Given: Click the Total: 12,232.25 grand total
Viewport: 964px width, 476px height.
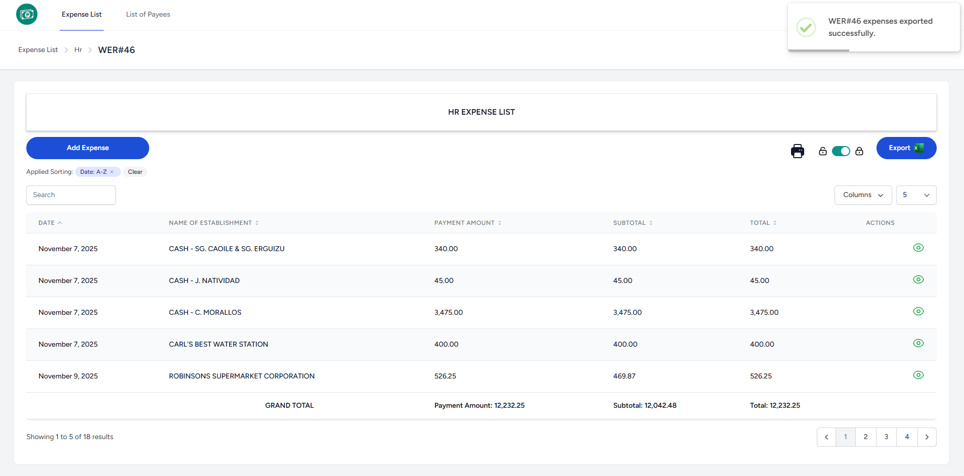Looking at the screenshot, I should pyautogui.click(x=775, y=406).
